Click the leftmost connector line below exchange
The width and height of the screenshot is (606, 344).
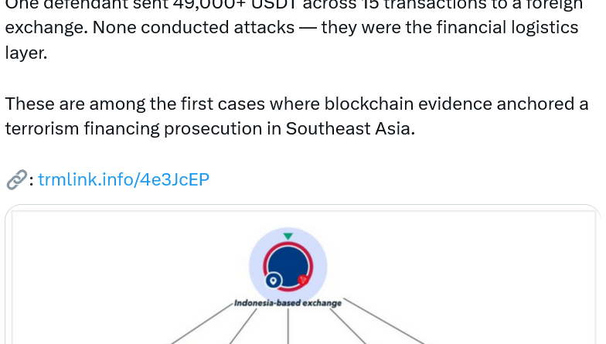pyautogui.click(x=201, y=325)
